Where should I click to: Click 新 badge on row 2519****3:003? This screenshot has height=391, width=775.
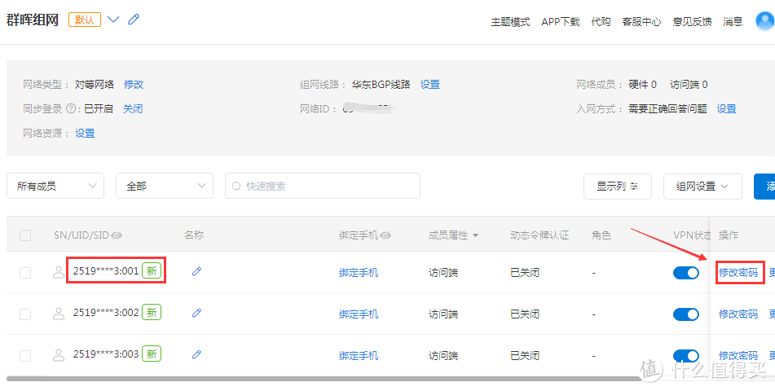[x=152, y=354]
